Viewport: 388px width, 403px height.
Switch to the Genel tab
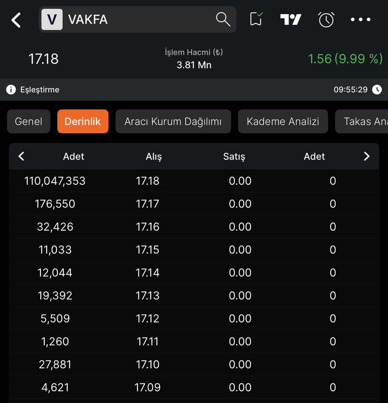coord(29,121)
